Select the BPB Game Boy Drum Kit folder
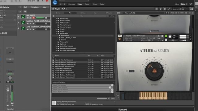 click(x=67, y=51)
